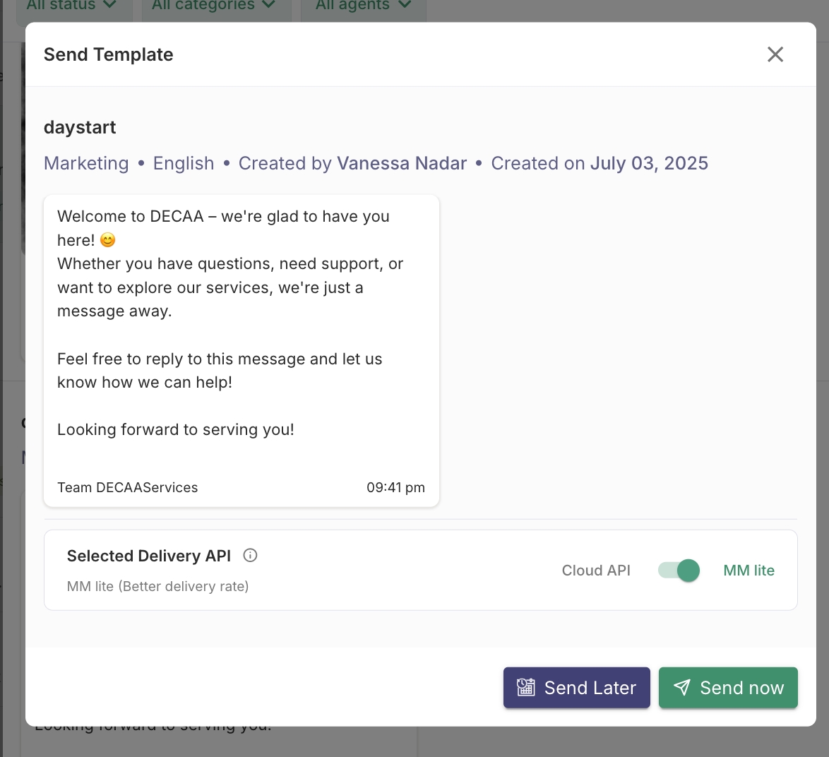Click the creator name Vanessa Nadar

click(x=402, y=163)
